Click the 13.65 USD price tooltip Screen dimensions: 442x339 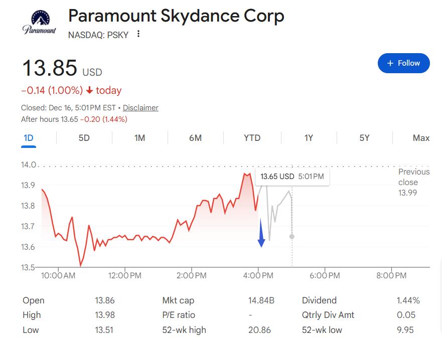tap(292, 177)
